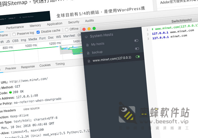198x138 pixels.
Task: Select My hosts entry in SwitchHosts
Action: click(x=98, y=44)
